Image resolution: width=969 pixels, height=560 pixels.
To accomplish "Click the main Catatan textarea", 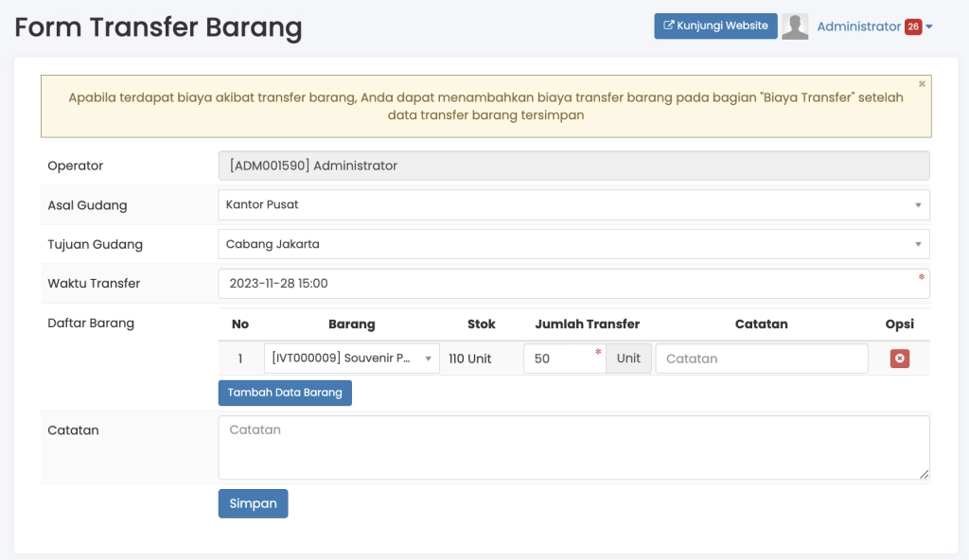I will 573,447.
